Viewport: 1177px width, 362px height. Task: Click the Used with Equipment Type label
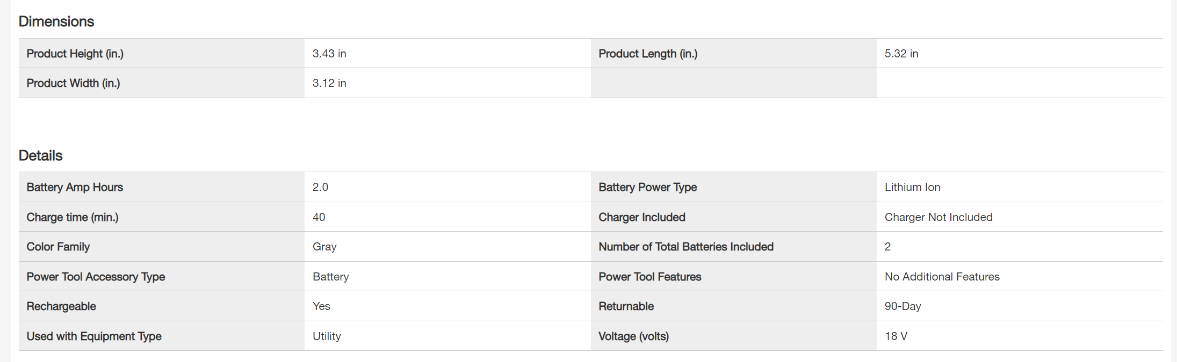(x=94, y=336)
